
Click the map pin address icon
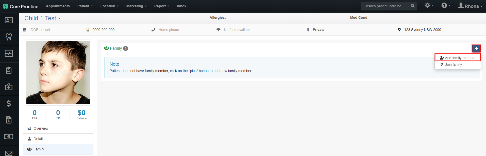click(x=399, y=30)
